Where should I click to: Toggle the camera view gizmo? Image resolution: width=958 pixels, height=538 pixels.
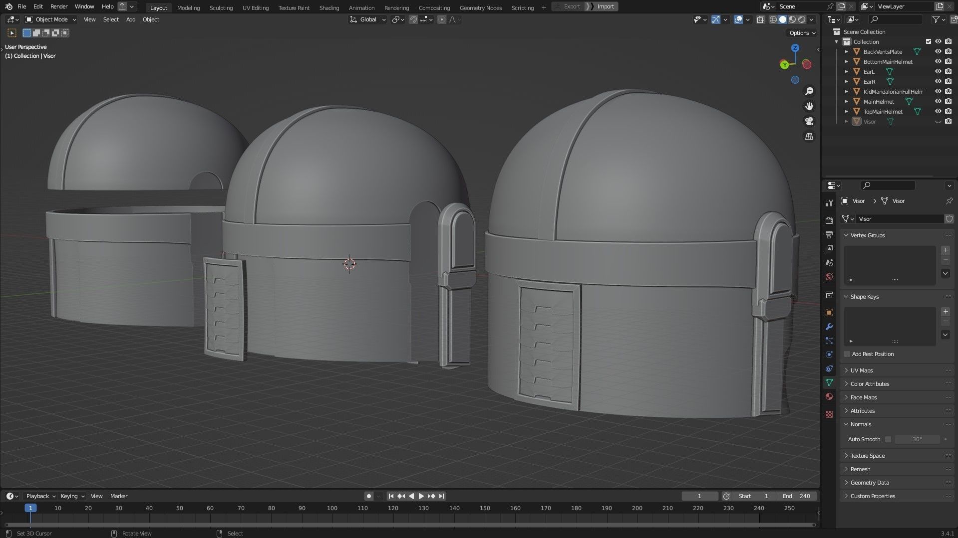(809, 121)
